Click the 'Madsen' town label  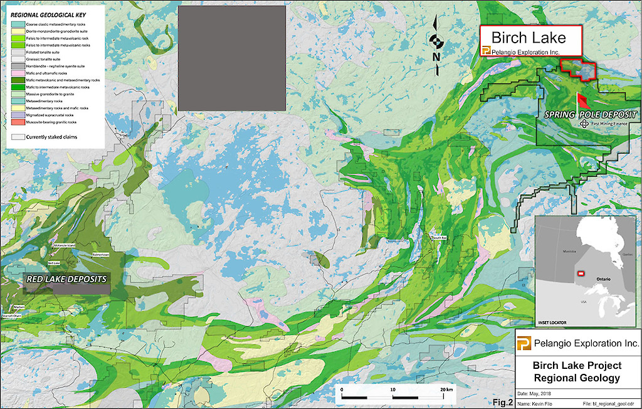(x=19, y=307)
